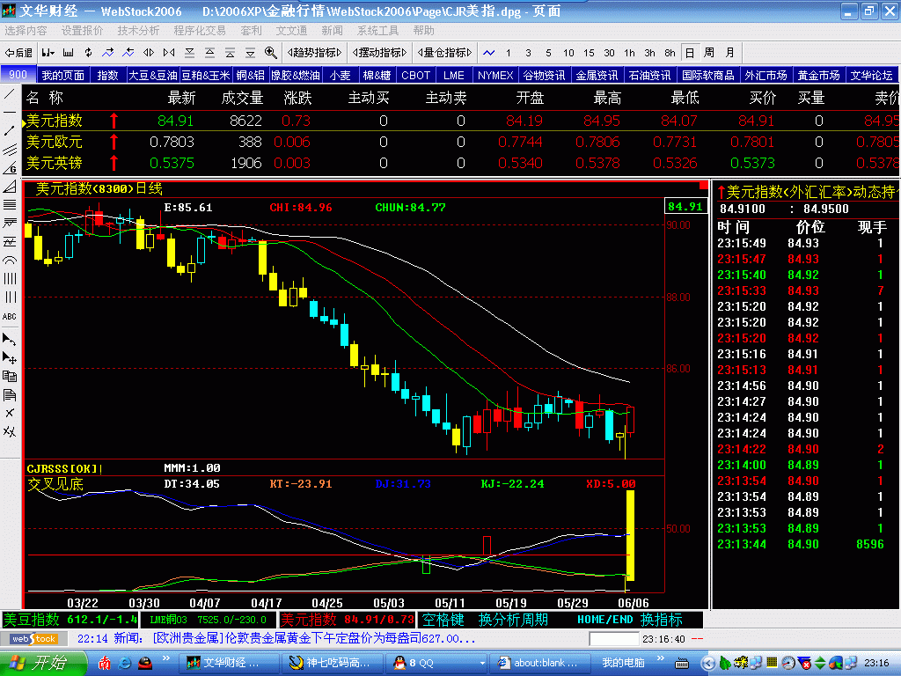The width and height of the screenshot is (901, 676).
Task: Click the single X delete tool
Action: point(10,413)
